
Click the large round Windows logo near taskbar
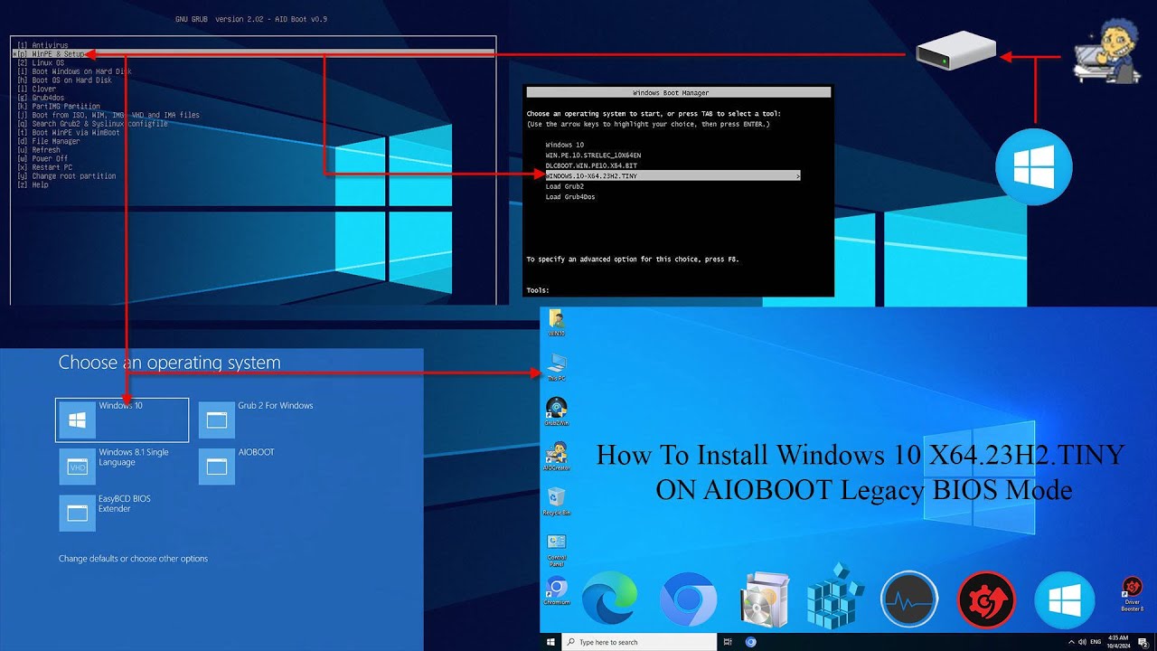pos(1063,599)
